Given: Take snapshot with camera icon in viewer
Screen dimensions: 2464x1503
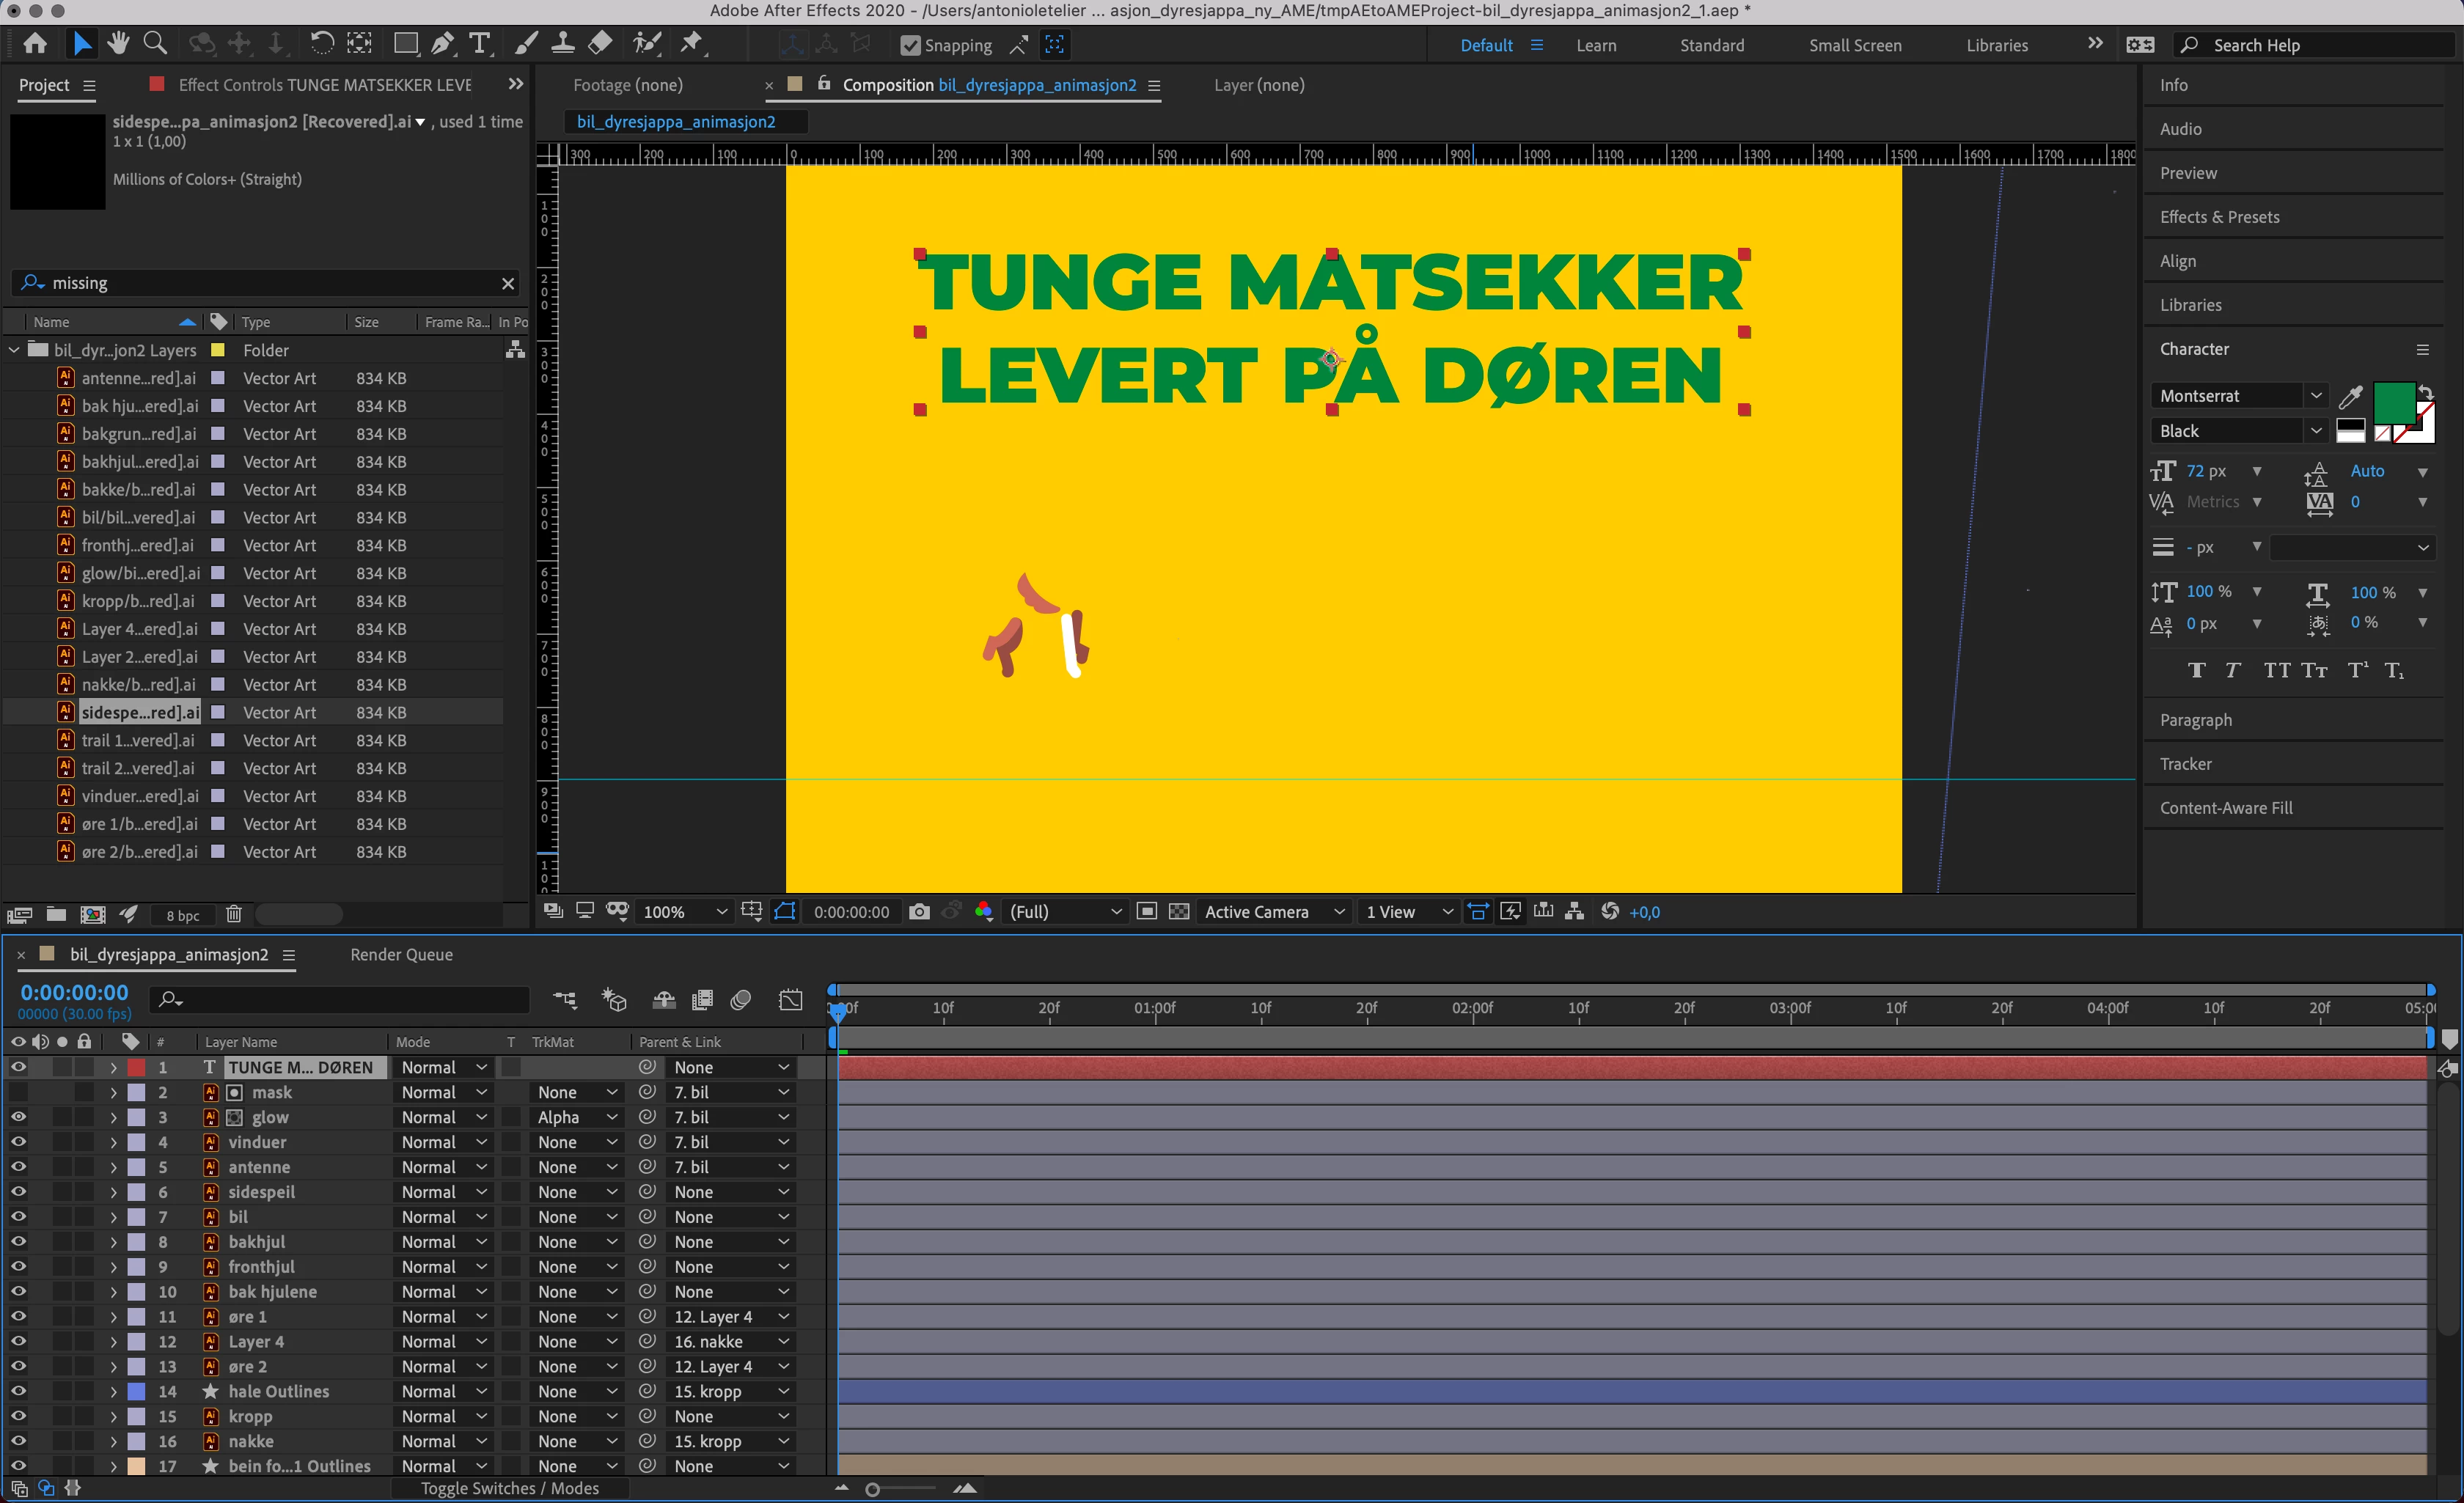Looking at the screenshot, I should tap(919, 911).
